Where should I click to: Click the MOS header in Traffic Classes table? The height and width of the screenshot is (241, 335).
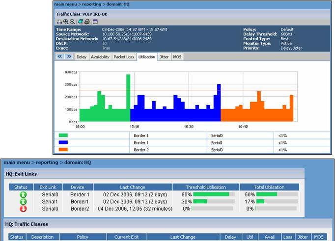[319, 237]
